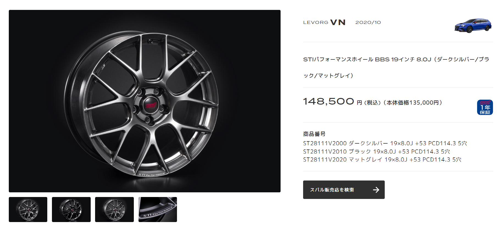The image size is (504, 227).
Task: Select the first dark silver wheel thumbnail
Action: coord(28,209)
